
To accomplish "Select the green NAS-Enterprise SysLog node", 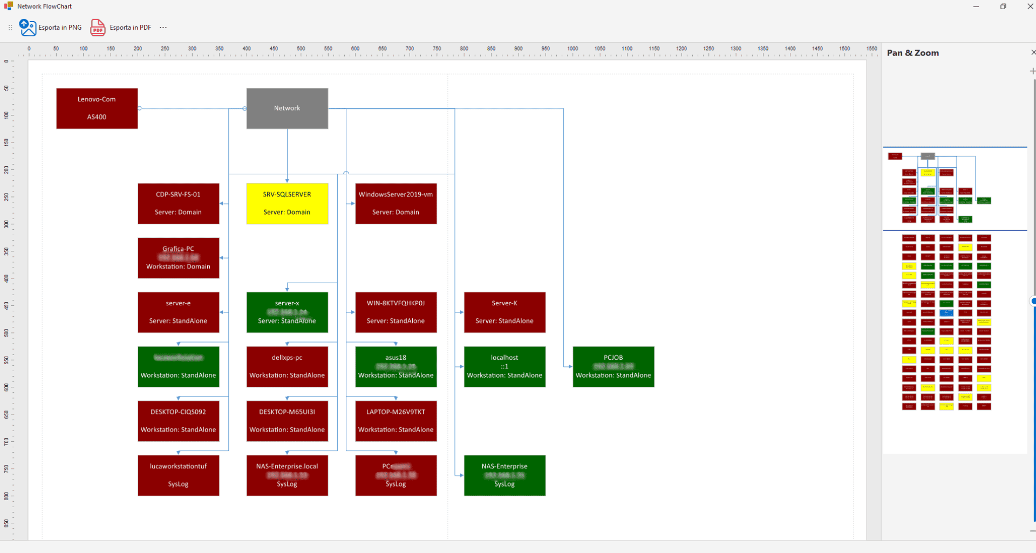I will [x=505, y=475].
